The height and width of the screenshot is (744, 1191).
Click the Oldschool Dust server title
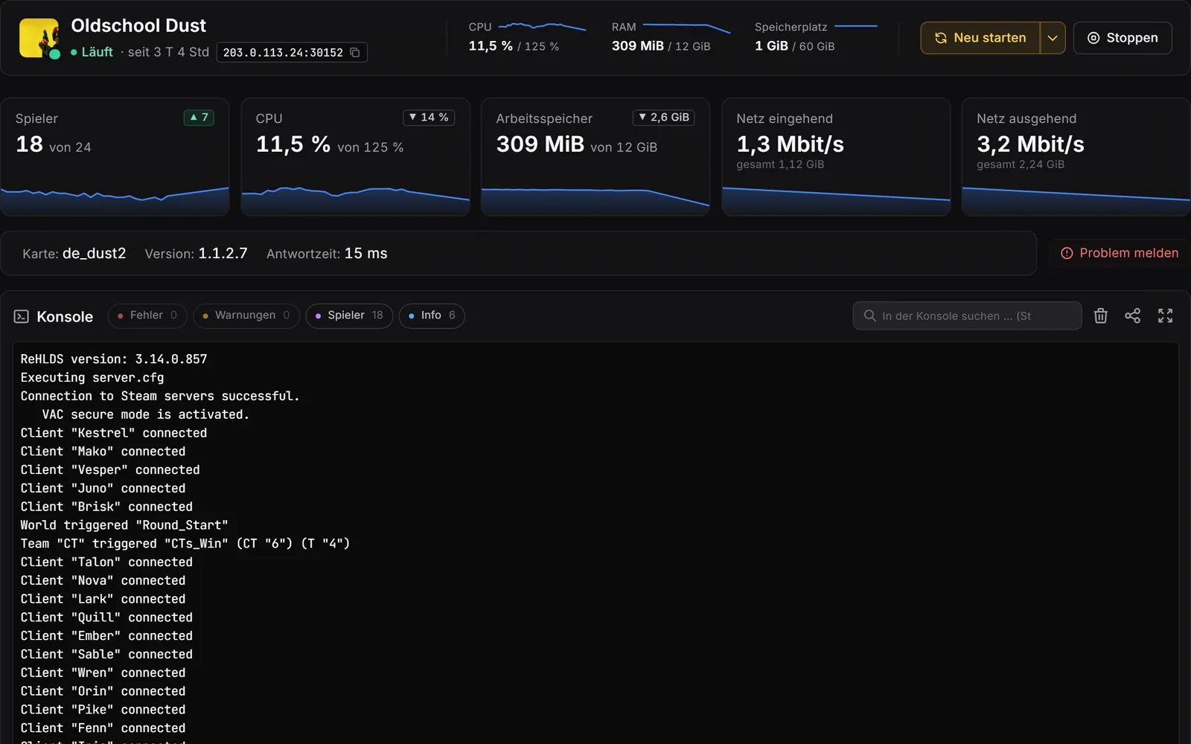pos(138,26)
